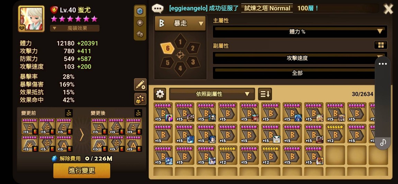Expand the 依照副屬性 sort dropdown

coord(212,94)
